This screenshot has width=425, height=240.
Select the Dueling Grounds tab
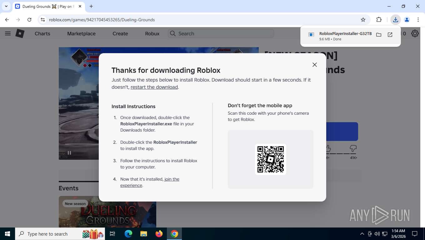point(48,6)
